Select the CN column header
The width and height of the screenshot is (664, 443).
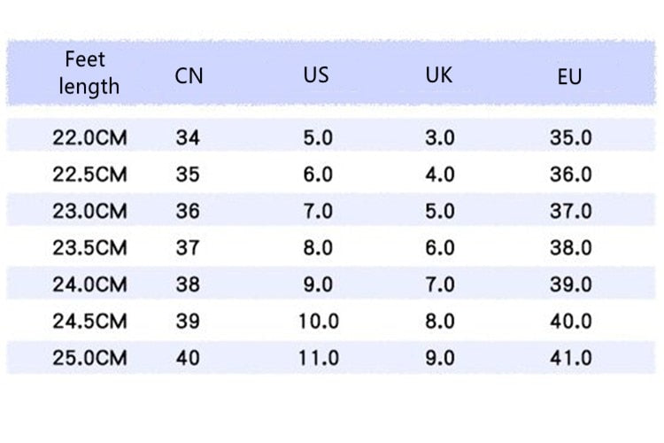tap(189, 76)
